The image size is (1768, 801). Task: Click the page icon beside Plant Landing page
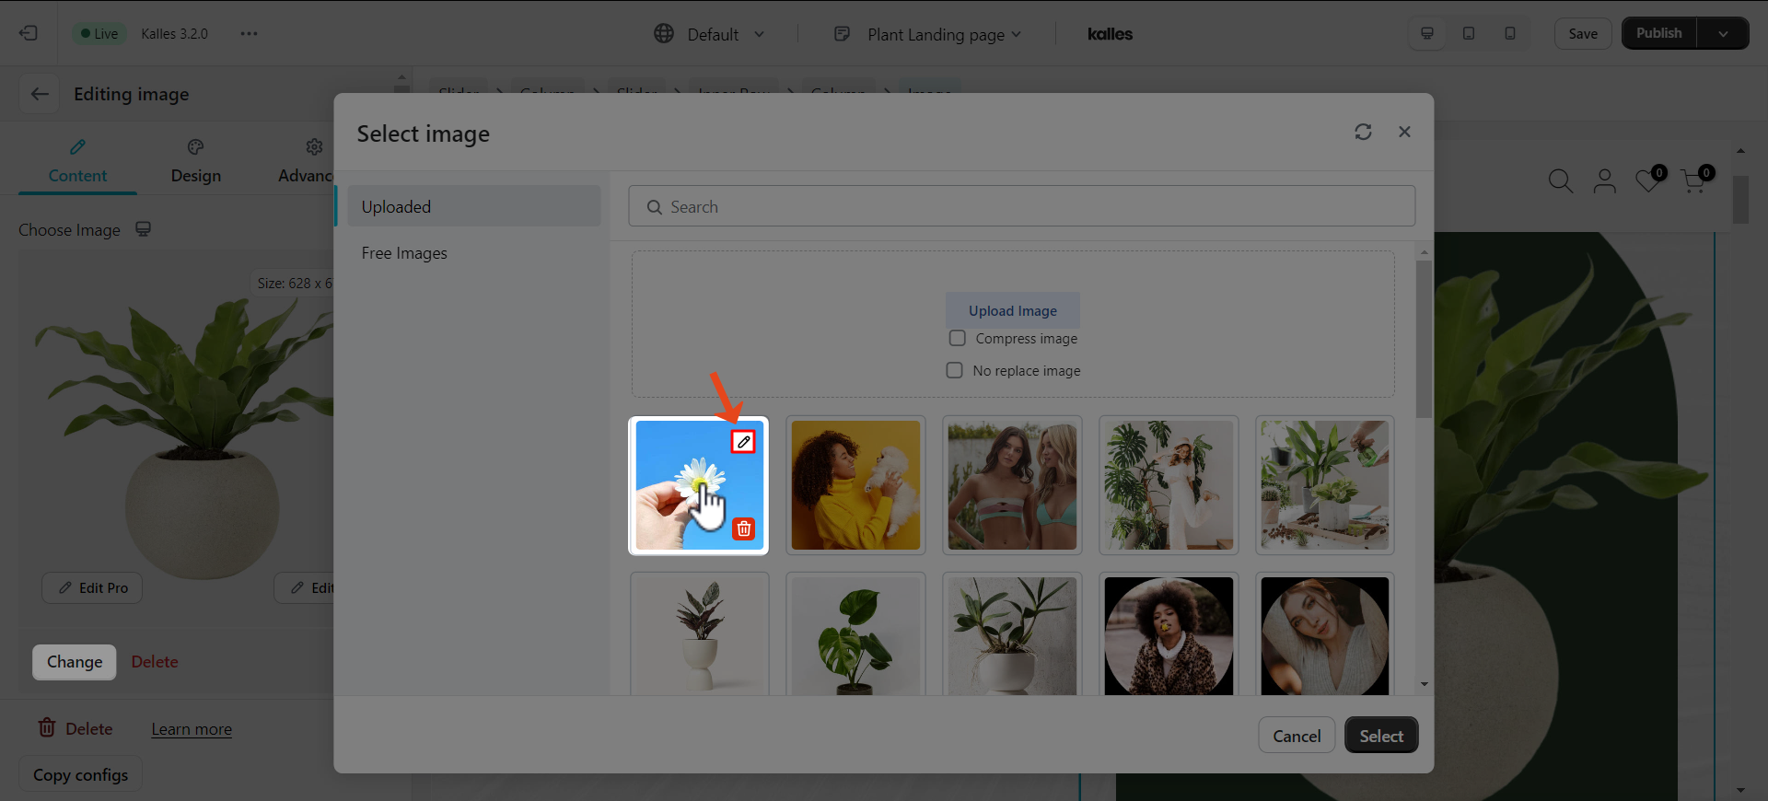(842, 34)
